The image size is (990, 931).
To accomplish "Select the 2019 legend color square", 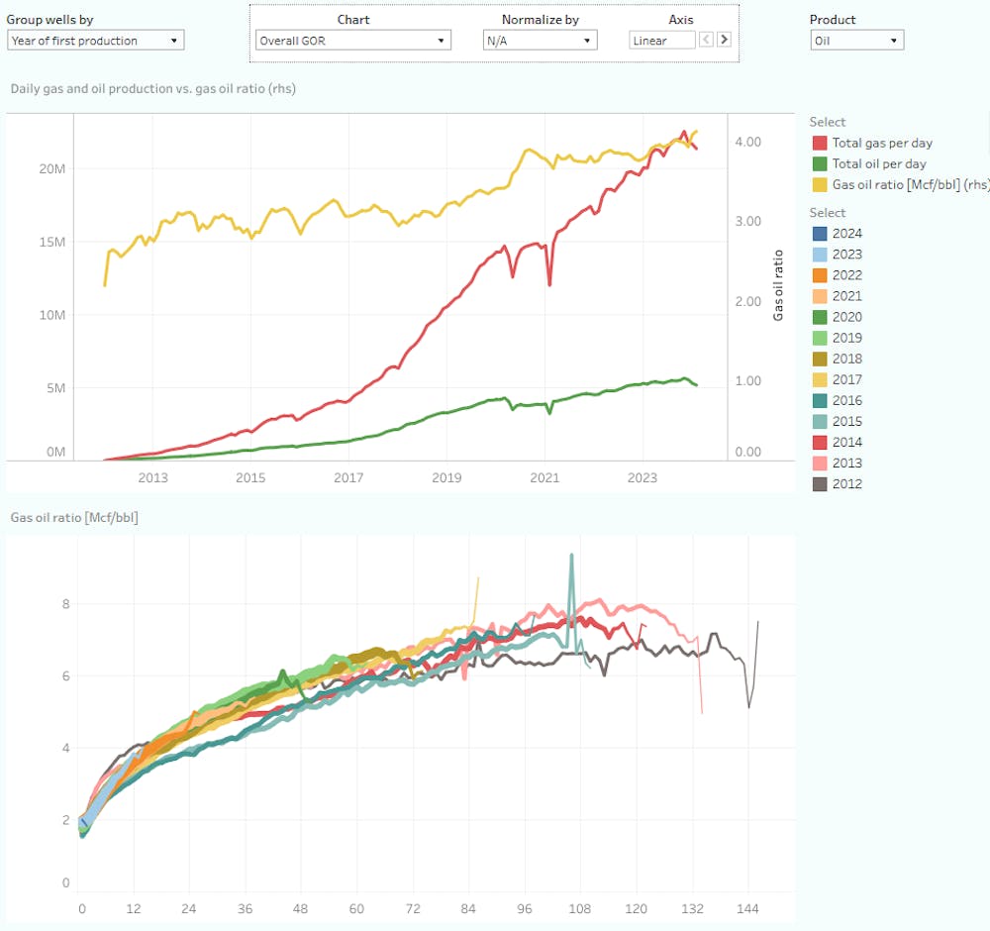I will [819, 338].
